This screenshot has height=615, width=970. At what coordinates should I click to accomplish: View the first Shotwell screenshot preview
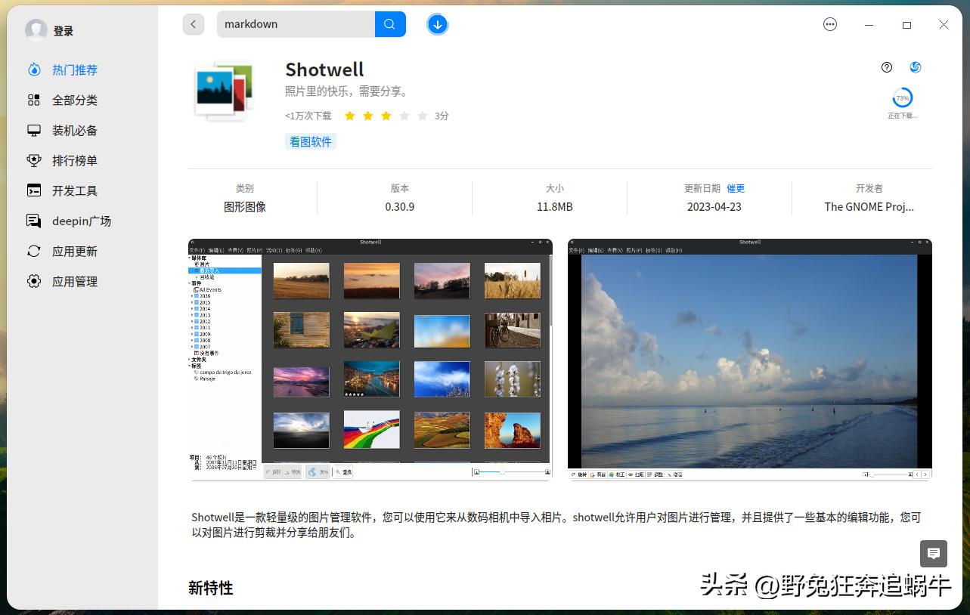tap(370, 357)
